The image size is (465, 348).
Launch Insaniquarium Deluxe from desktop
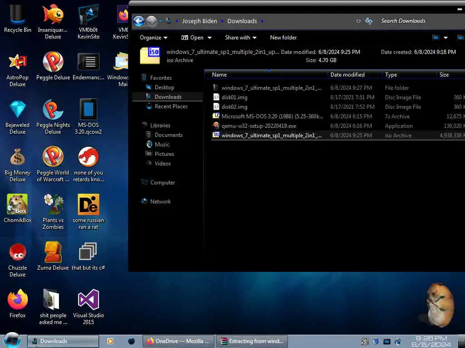click(x=53, y=21)
